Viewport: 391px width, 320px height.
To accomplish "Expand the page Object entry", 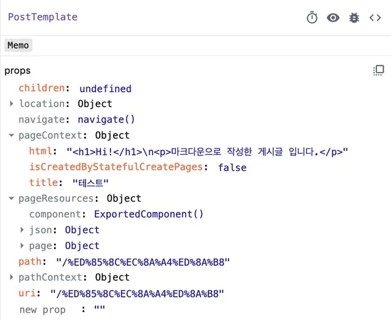I will click(23, 246).
